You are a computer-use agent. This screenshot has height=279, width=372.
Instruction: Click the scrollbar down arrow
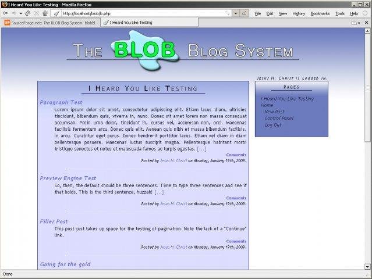pos(367,267)
